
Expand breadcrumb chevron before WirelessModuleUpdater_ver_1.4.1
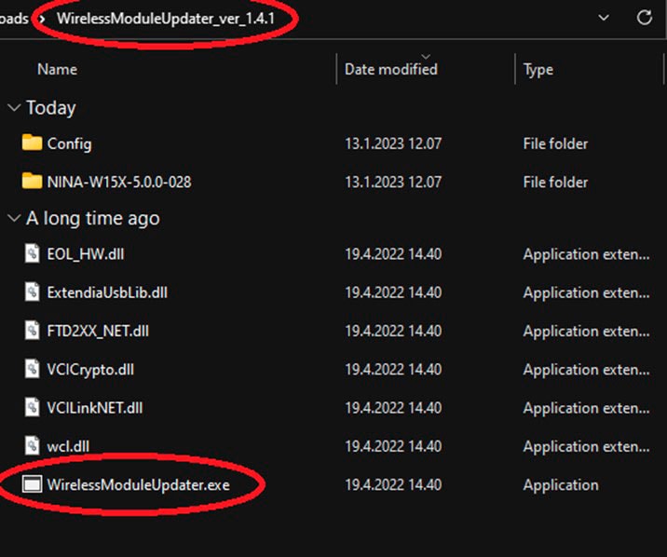42,19
